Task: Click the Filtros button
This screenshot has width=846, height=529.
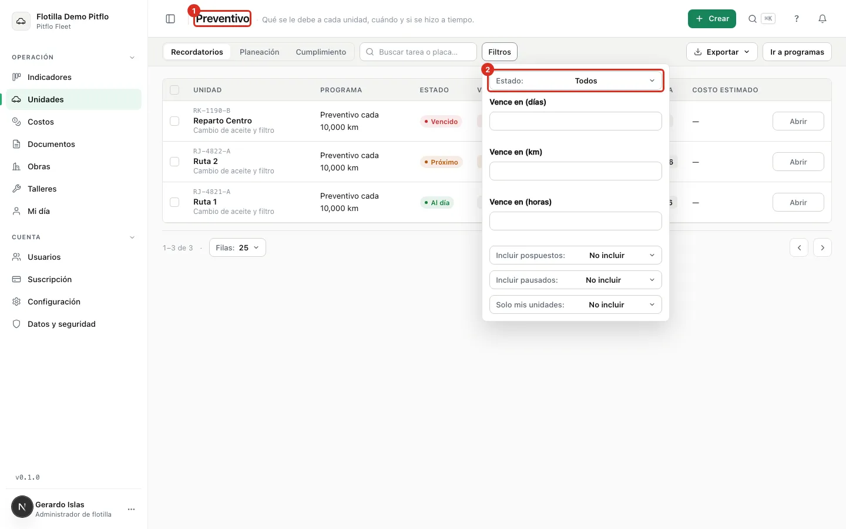Action: point(499,52)
